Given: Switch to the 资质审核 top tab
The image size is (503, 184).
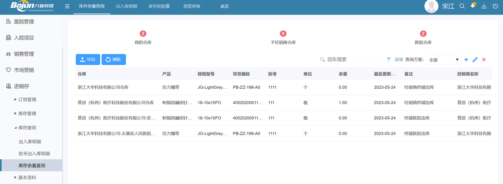Looking at the screenshot, I should (x=192, y=6).
